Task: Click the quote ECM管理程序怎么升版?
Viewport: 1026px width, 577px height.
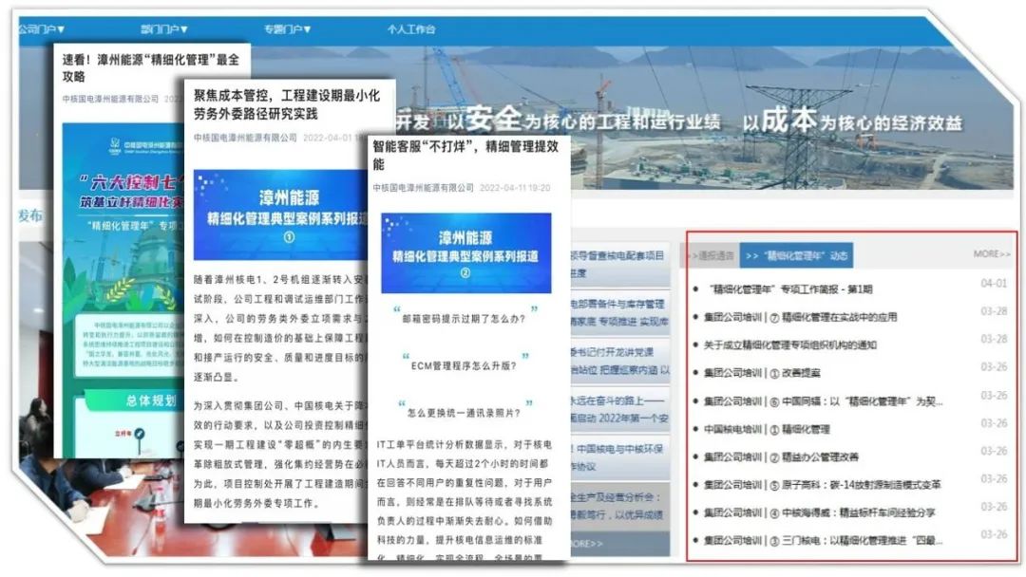Action: 464,366
